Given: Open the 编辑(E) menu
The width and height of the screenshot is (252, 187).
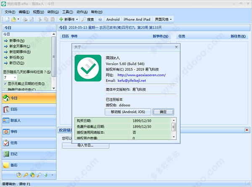Looking at the screenshot, I should tap(24, 12).
